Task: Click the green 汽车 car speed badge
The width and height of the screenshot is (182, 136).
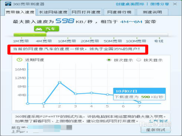Action: [x=47, y=29]
